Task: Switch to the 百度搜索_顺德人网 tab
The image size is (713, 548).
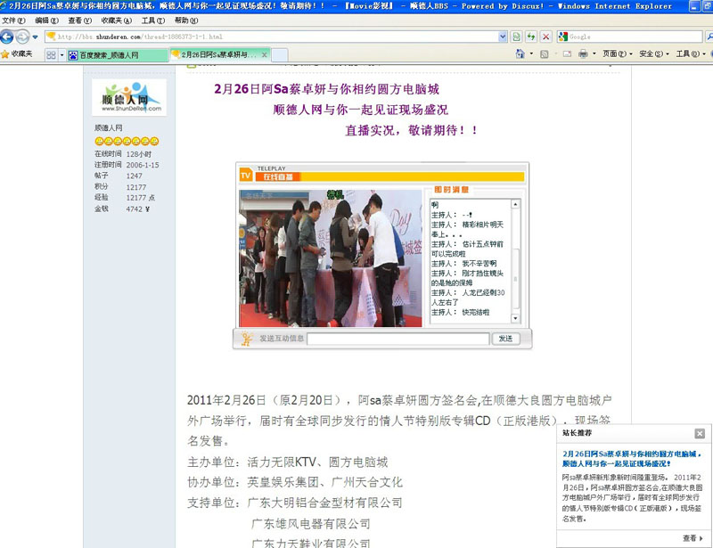Action: click(x=118, y=55)
